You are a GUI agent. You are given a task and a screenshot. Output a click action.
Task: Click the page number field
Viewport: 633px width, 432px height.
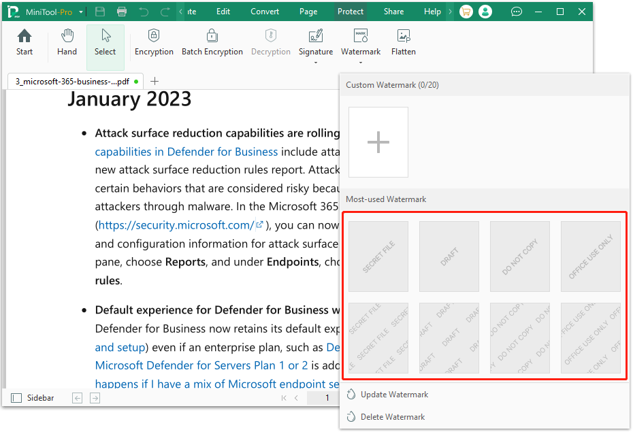click(323, 398)
